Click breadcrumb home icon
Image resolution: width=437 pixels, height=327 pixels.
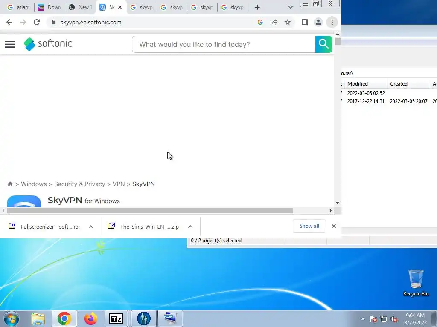point(10,184)
